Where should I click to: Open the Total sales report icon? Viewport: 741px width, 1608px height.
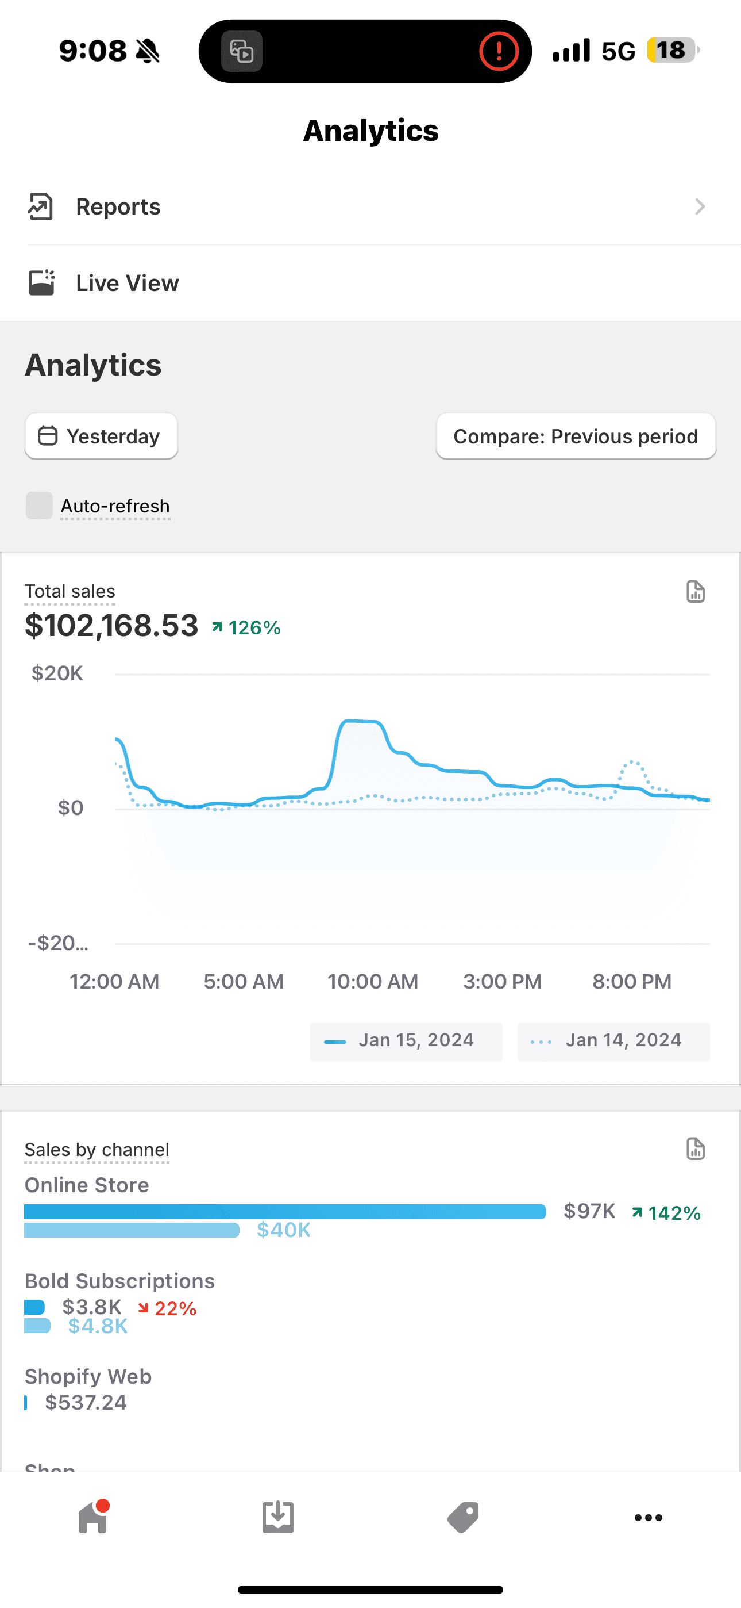click(696, 591)
